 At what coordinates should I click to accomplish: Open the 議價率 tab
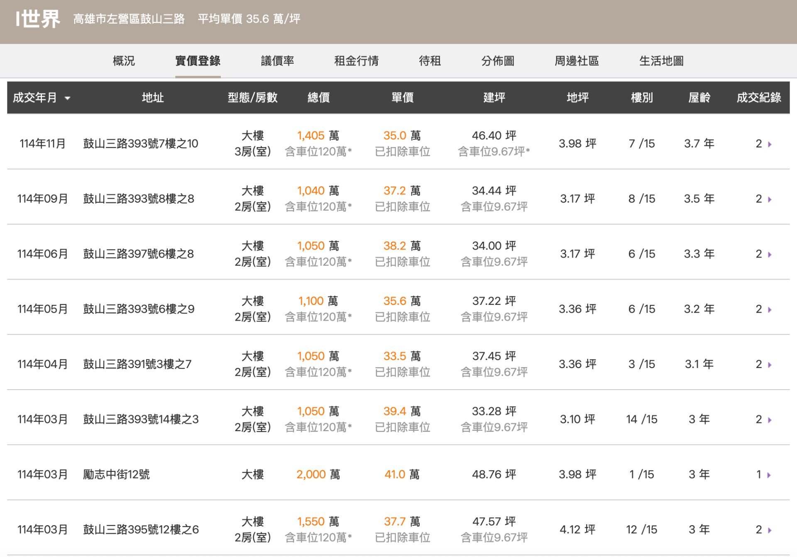point(277,61)
